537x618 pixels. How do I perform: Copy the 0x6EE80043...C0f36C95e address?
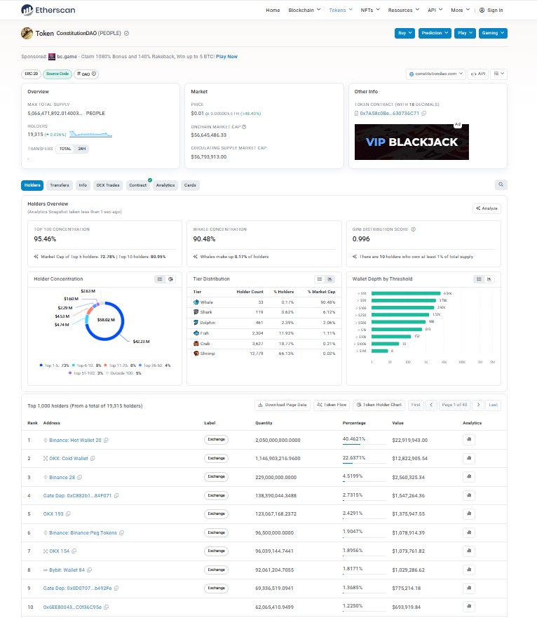[107, 607]
